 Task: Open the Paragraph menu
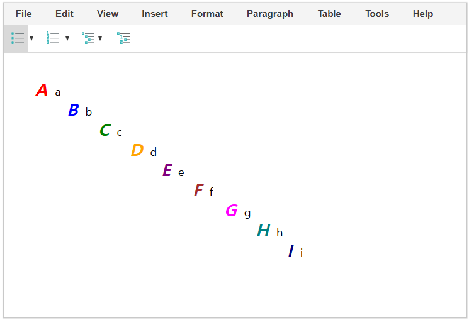point(270,14)
